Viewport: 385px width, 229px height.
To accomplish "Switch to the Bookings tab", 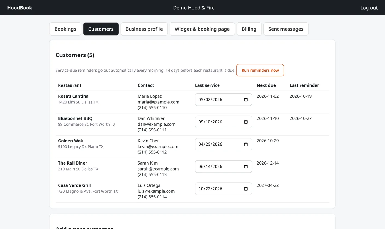I will click(x=65, y=29).
